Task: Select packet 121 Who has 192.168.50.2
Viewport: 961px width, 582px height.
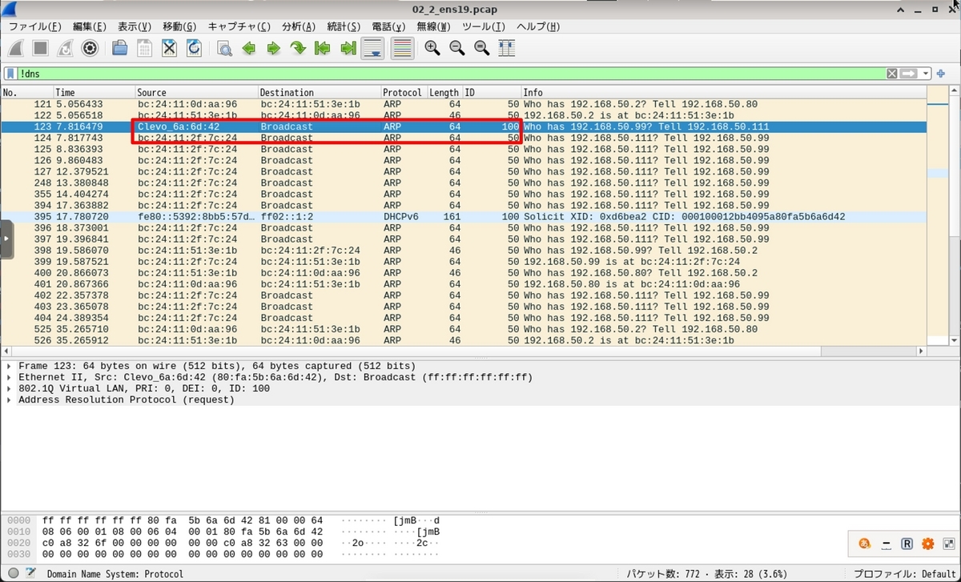Action: [463, 105]
